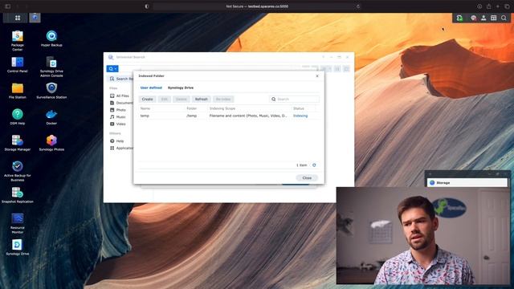Select Document in Universal Search sidebar

pos(121,103)
